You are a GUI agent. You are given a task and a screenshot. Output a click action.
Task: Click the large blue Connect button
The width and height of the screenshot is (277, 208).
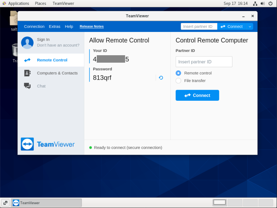197,95
